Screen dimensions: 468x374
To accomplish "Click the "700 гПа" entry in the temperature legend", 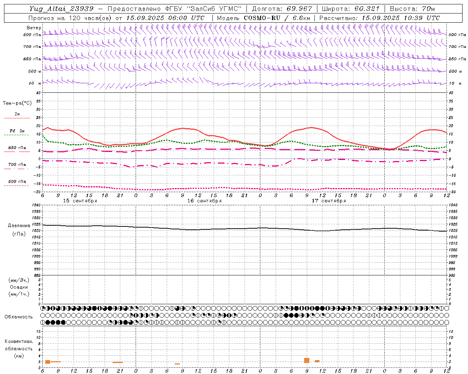I will tap(17, 165).
